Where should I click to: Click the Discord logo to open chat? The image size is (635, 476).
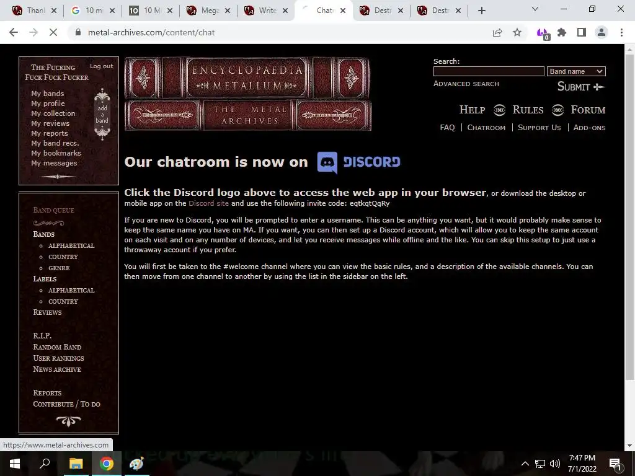click(x=359, y=162)
